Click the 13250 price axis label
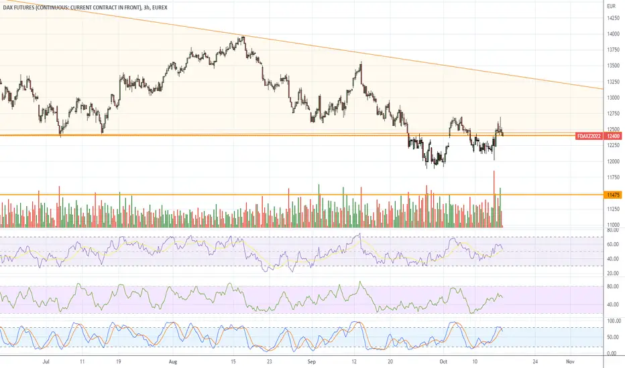 [613, 82]
